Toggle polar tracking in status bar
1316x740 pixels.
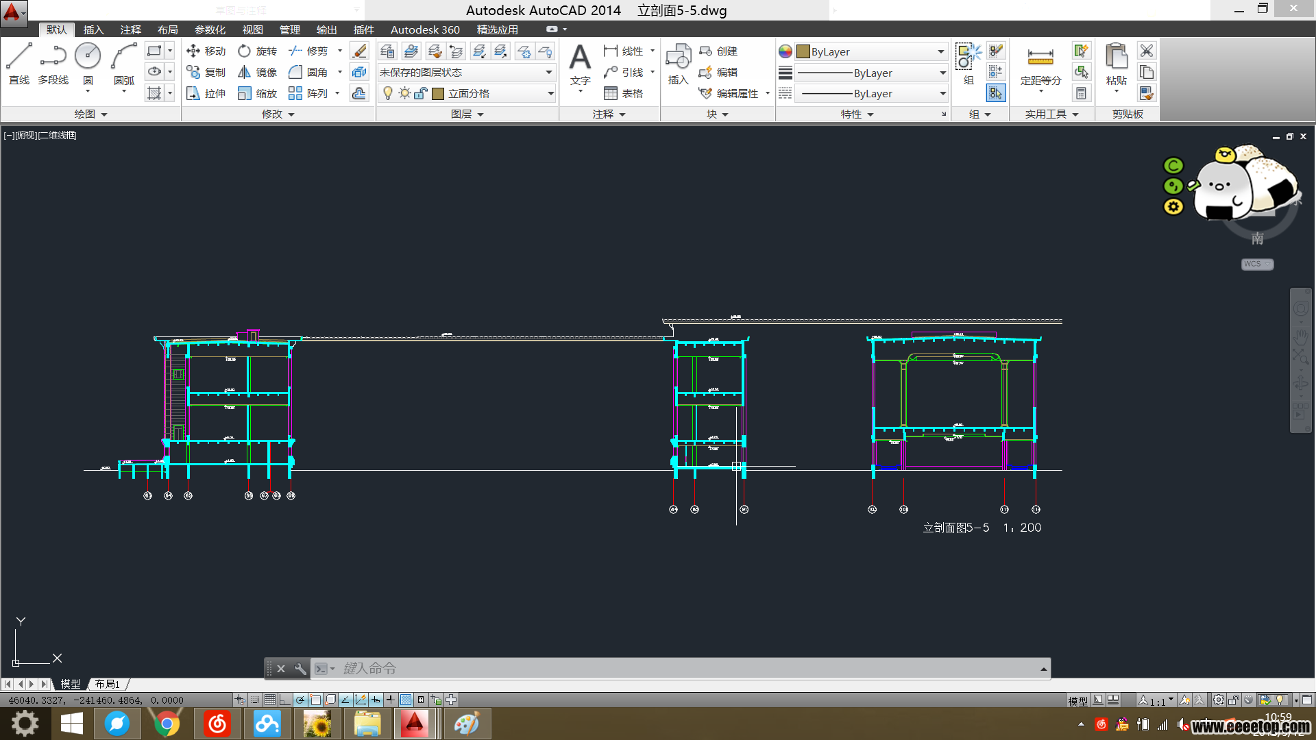300,700
